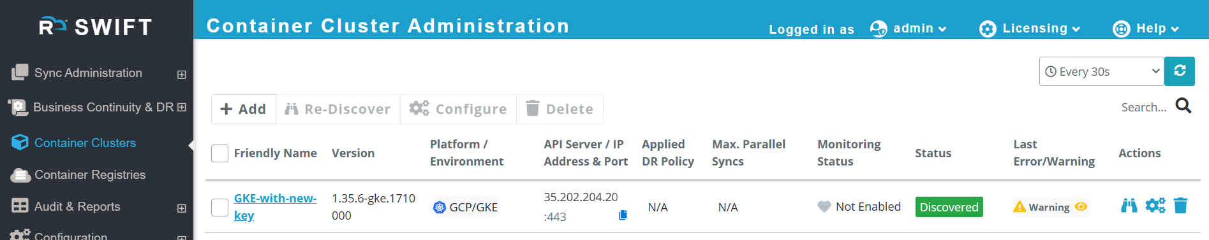
Task: Open Container Registries page
Action: pos(90,175)
